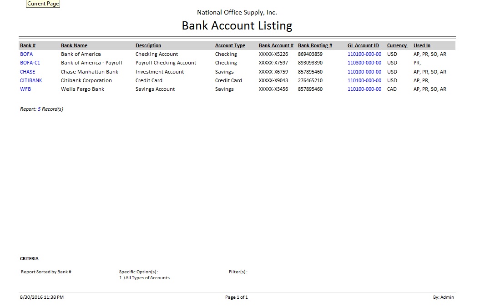Click the Currency column header

pyautogui.click(x=397, y=45)
